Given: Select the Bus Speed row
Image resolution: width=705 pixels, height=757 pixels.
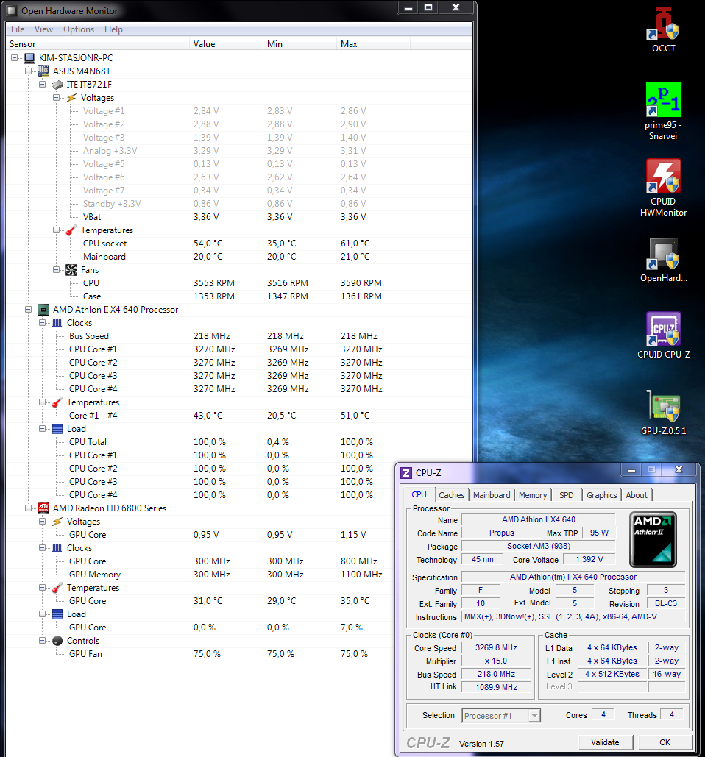Looking at the screenshot, I should pos(239,336).
